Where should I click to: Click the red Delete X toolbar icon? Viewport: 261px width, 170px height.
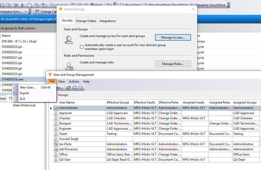[x=16, y=5]
